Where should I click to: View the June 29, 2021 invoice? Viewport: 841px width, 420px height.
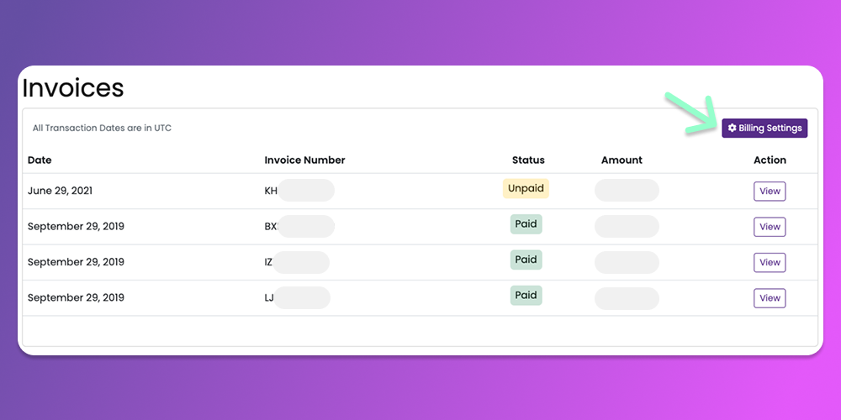click(770, 191)
